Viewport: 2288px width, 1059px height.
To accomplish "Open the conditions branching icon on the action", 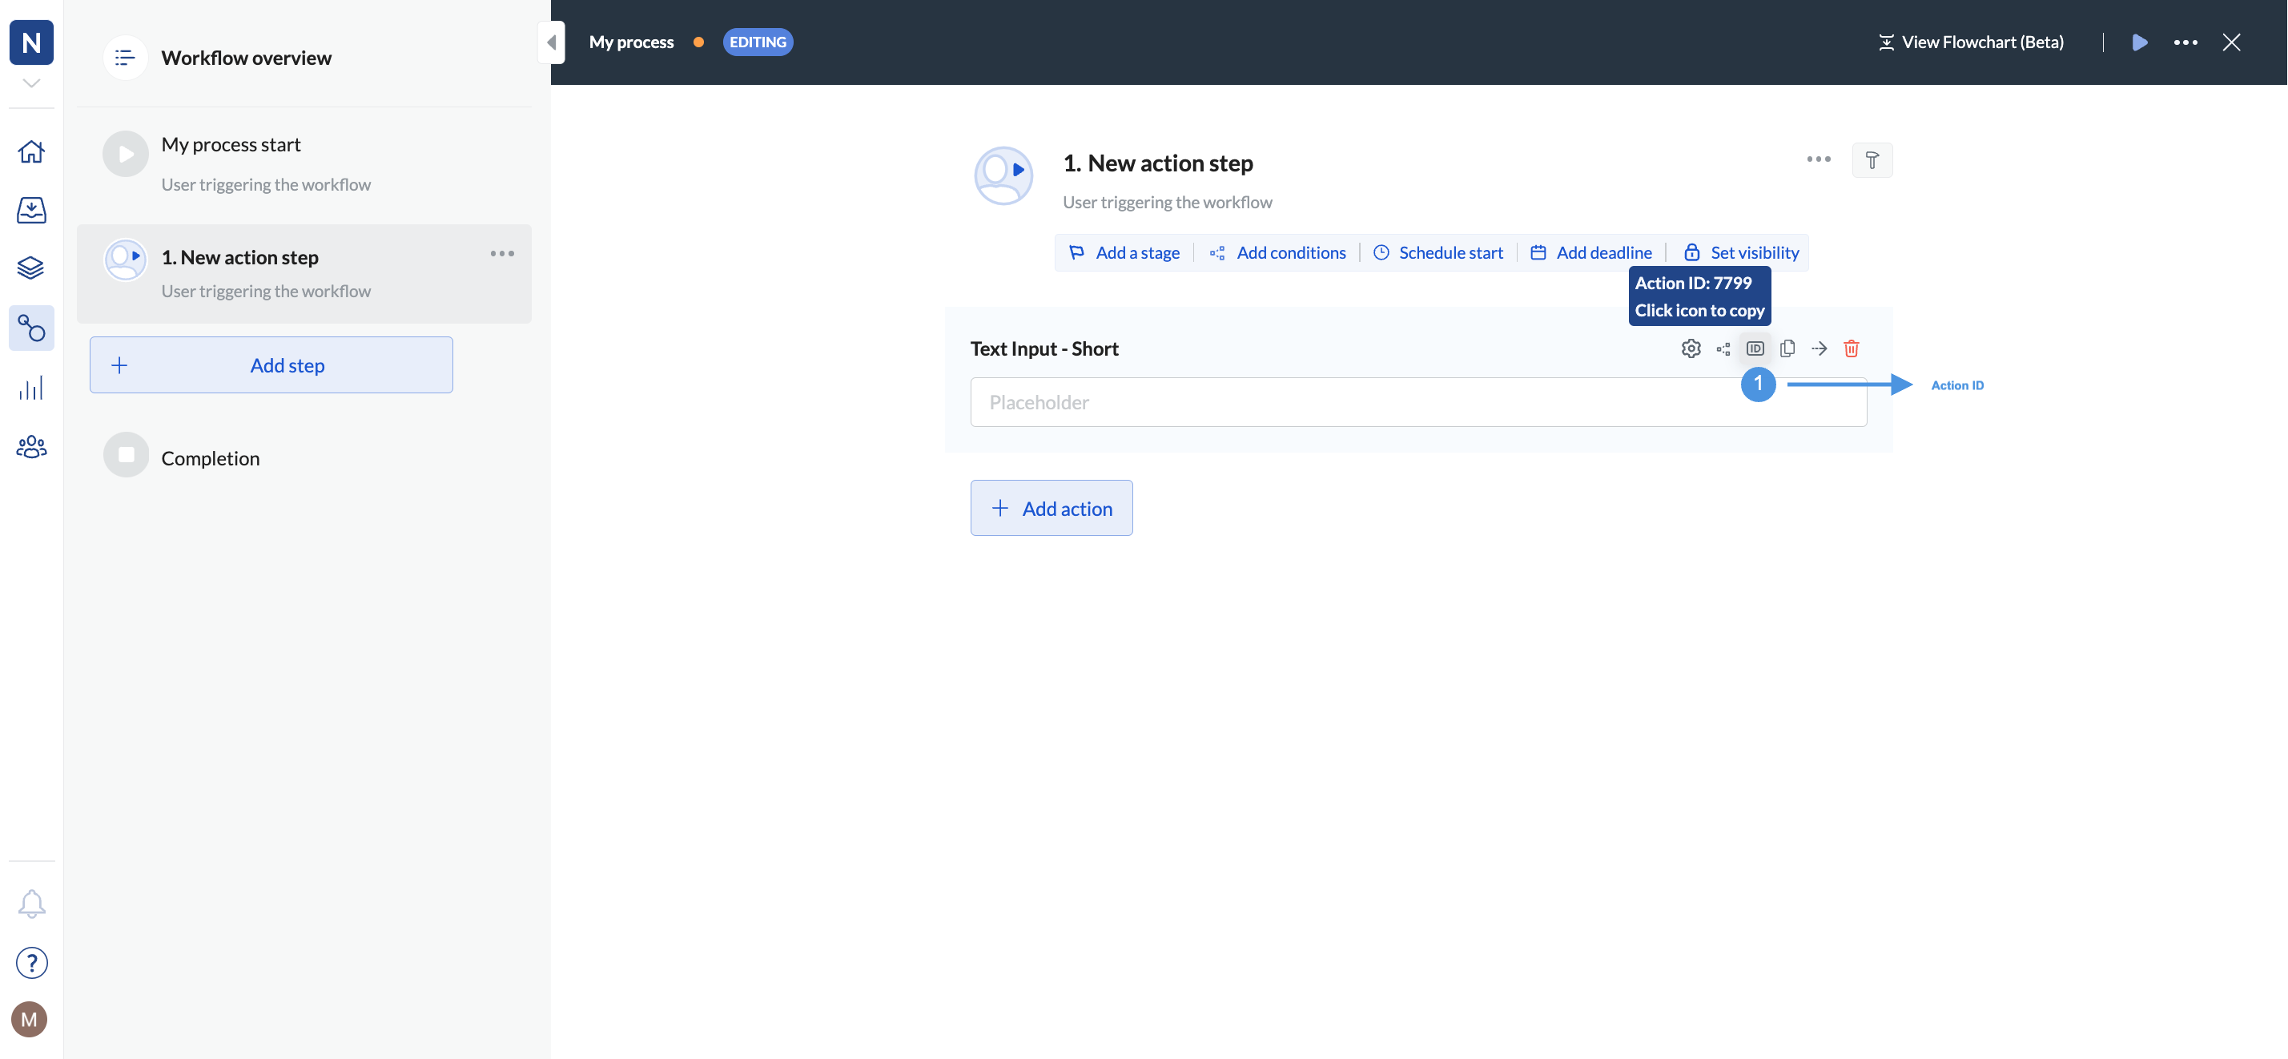I will 1724,348.
